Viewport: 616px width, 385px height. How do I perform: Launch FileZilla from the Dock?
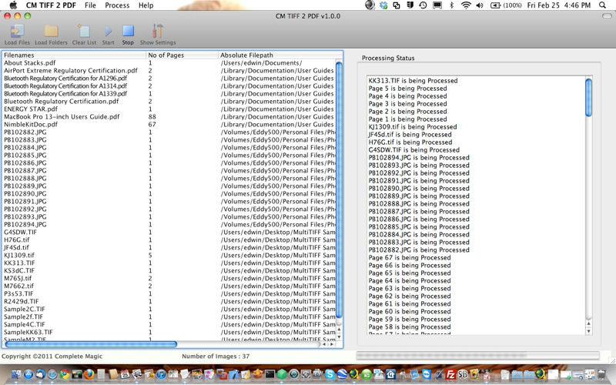click(x=450, y=374)
